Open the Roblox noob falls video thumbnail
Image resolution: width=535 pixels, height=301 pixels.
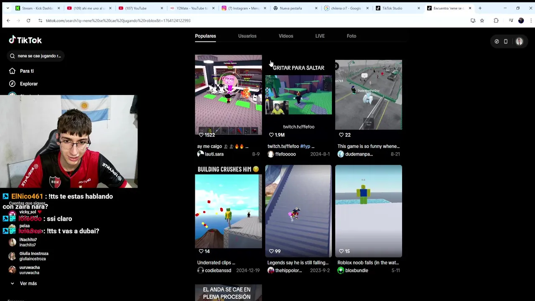click(368, 210)
